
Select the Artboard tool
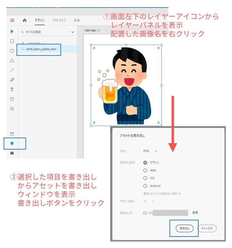tap(12, 99)
